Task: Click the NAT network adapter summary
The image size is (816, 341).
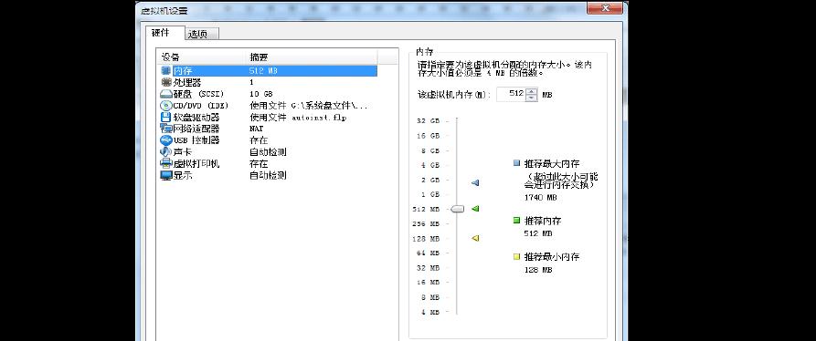Action: [257, 129]
